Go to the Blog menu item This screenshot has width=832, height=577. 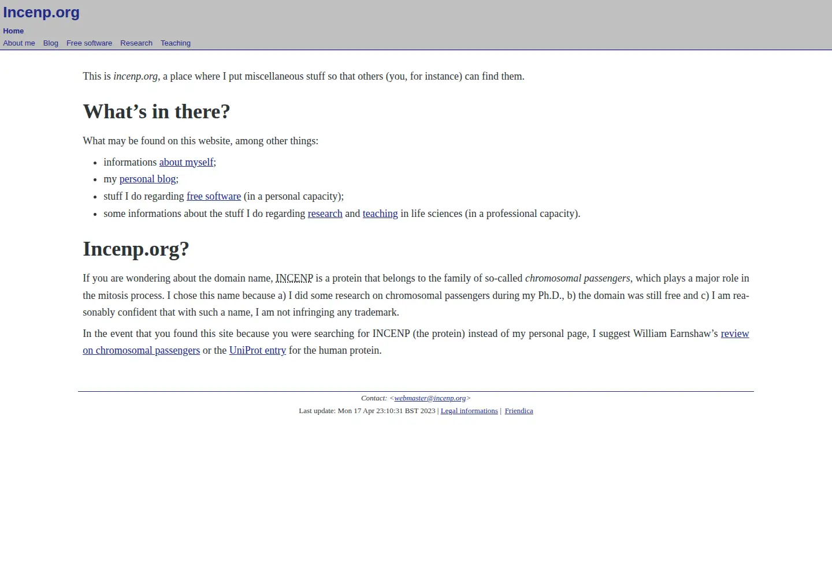pyautogui.click(x=51, y=43)
